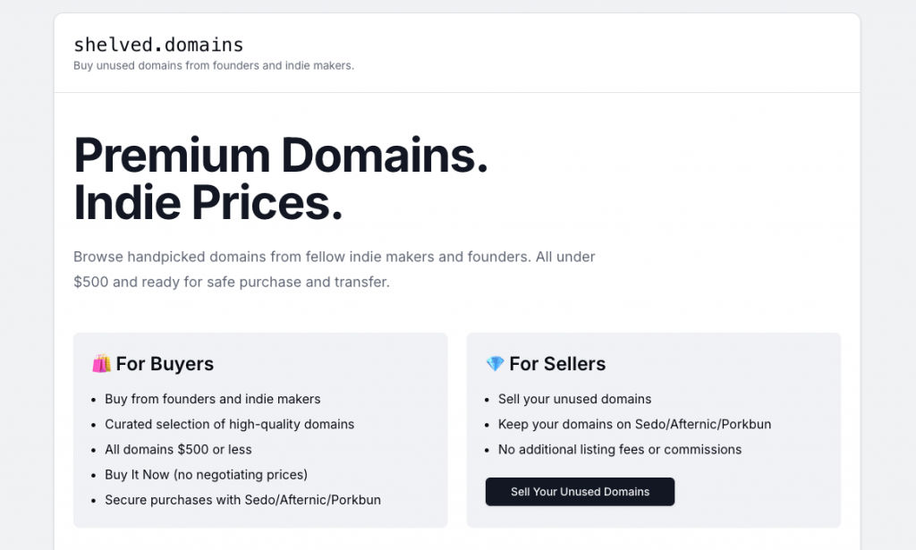Image resolution: width=916 pixels, height=550 pixels.
Task: Click the Premium Domains headline line
Action: pyautogui.click(x=281, y=155)
